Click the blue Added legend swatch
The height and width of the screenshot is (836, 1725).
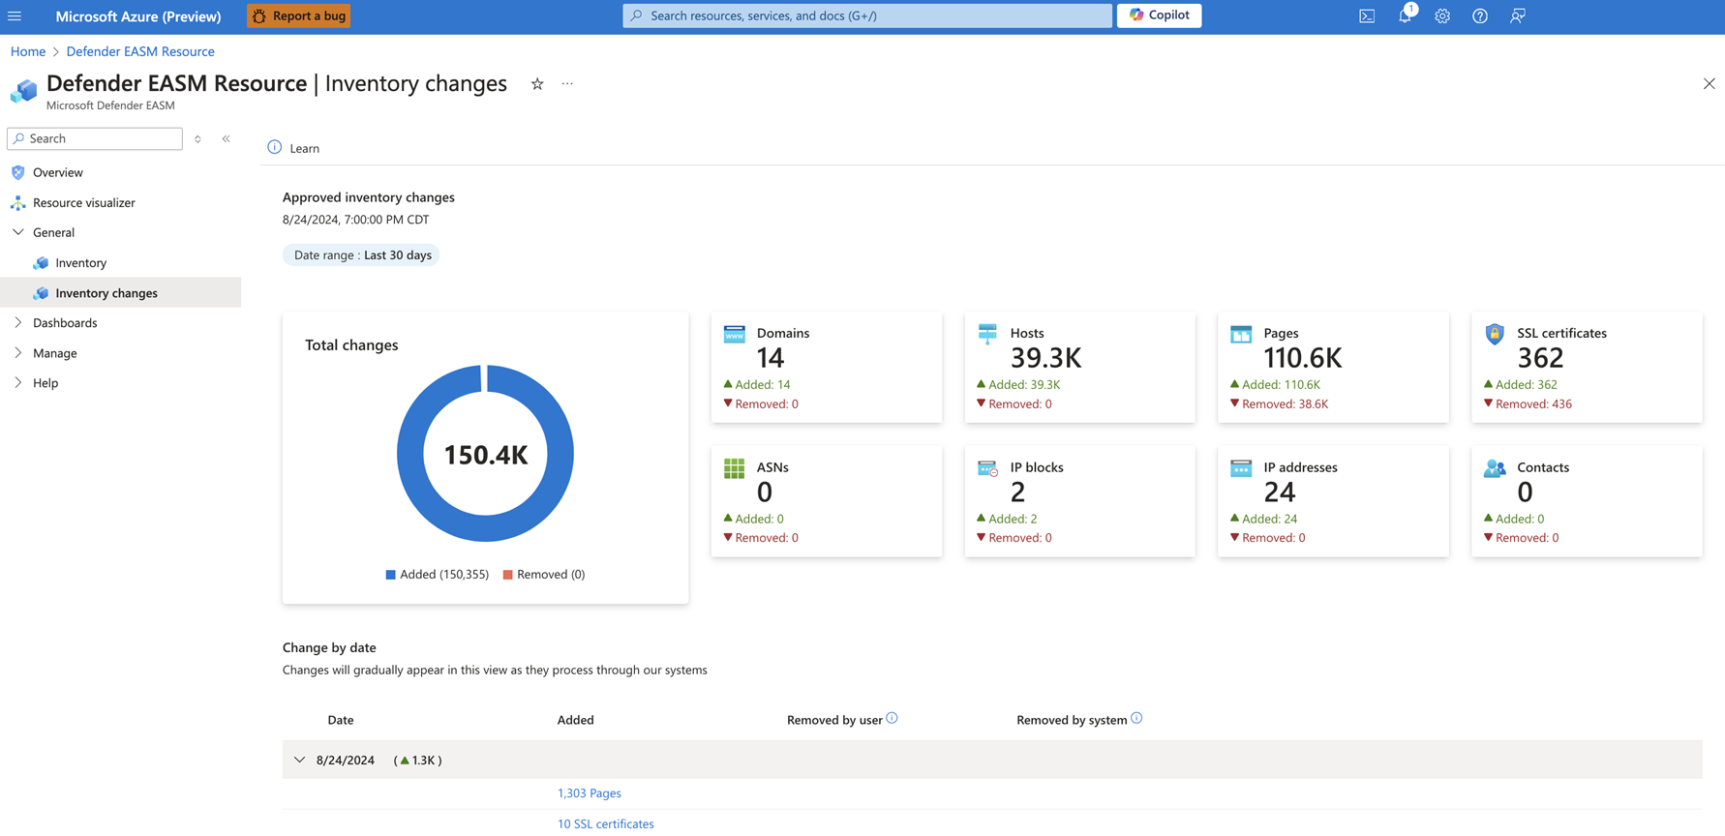390,575
